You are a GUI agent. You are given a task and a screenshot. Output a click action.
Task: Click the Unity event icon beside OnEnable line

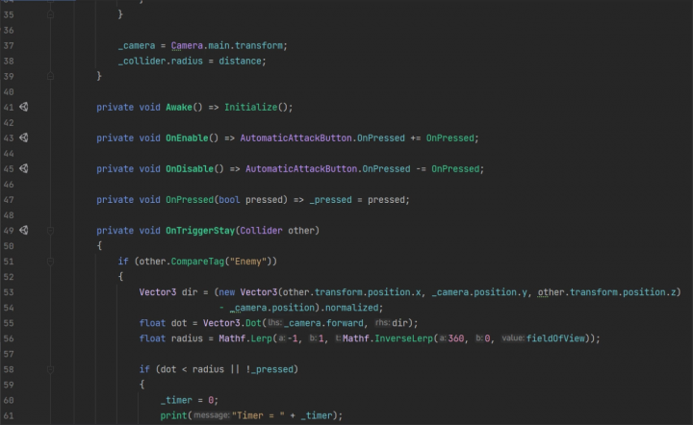point(24,137)
